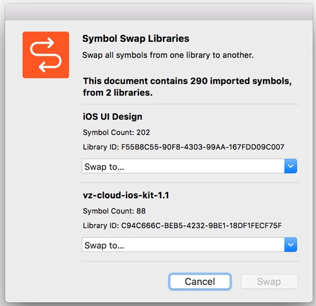Click the 'Swap all symbols from one library' description
316x306 pixels.
point(168,55)
